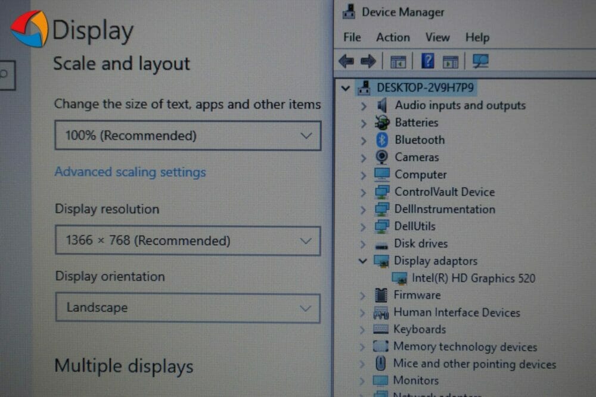Toggle the action pane toolbar icon
Viewport: 596px width, 397px height.
coord(451,62)
